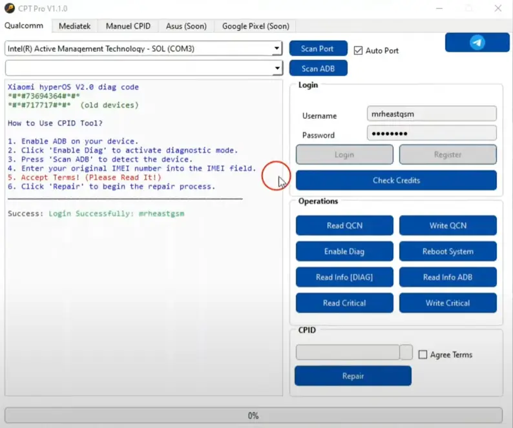The width and height of the screenshot is (513, 428).
Task: Tick the Agree Terms checkbox
Action: click(x=423, y=355)
